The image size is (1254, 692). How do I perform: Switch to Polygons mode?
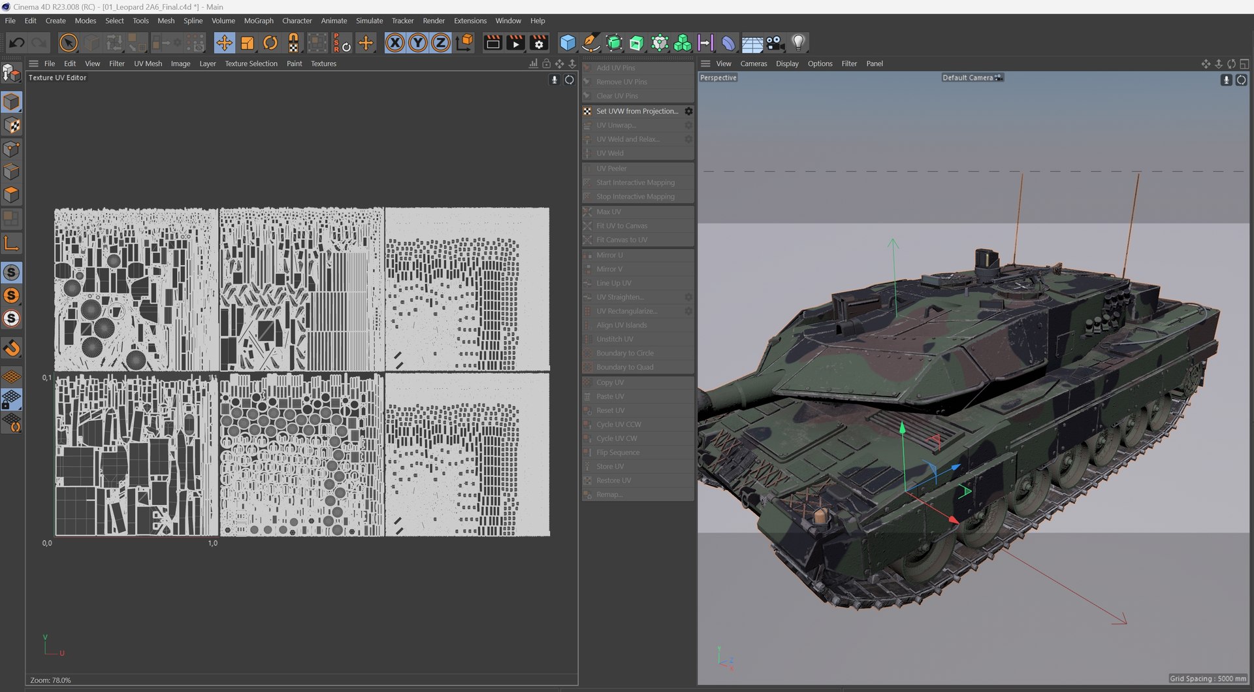click(11, 195)
